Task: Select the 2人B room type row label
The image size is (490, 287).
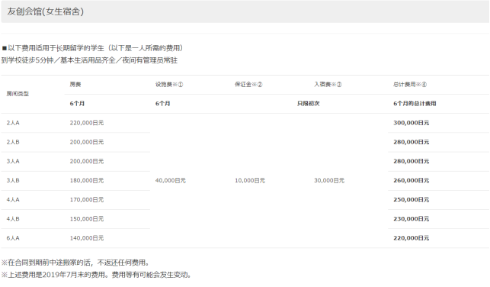Action: (x=13, y=142)
